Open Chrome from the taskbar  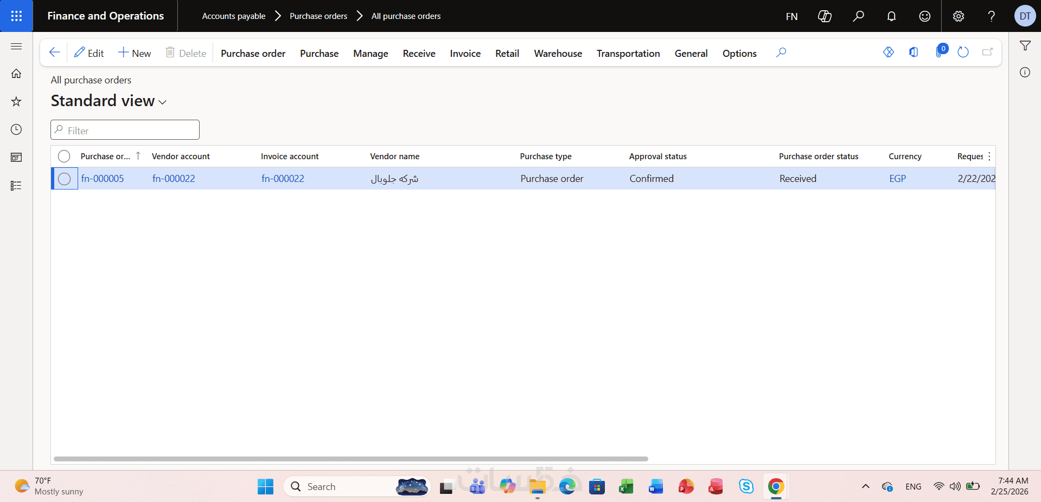click(776, 486)
